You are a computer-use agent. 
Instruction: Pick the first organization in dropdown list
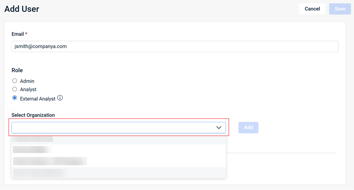[x=33, y=139]
